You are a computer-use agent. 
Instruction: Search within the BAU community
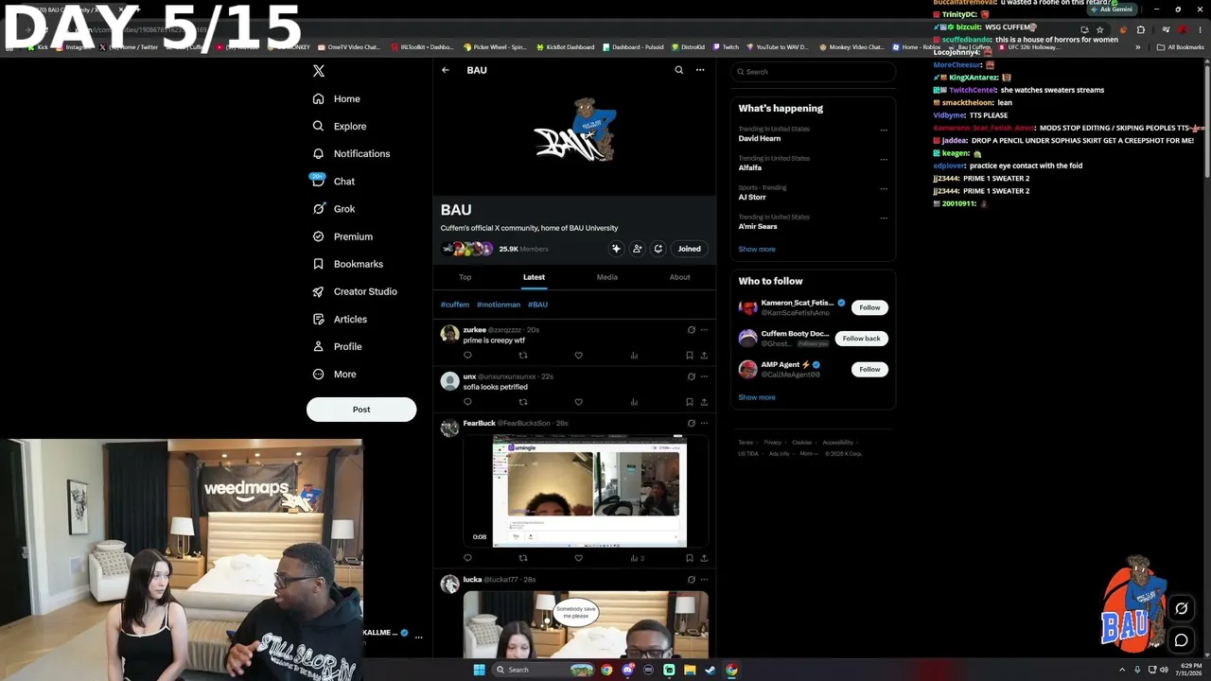(x=678, y=70)
